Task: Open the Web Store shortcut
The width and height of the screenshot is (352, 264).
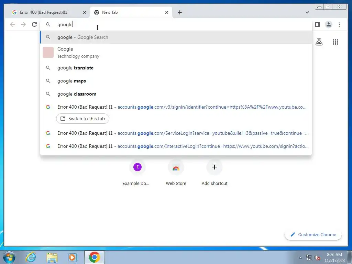Action: (176, 172)
